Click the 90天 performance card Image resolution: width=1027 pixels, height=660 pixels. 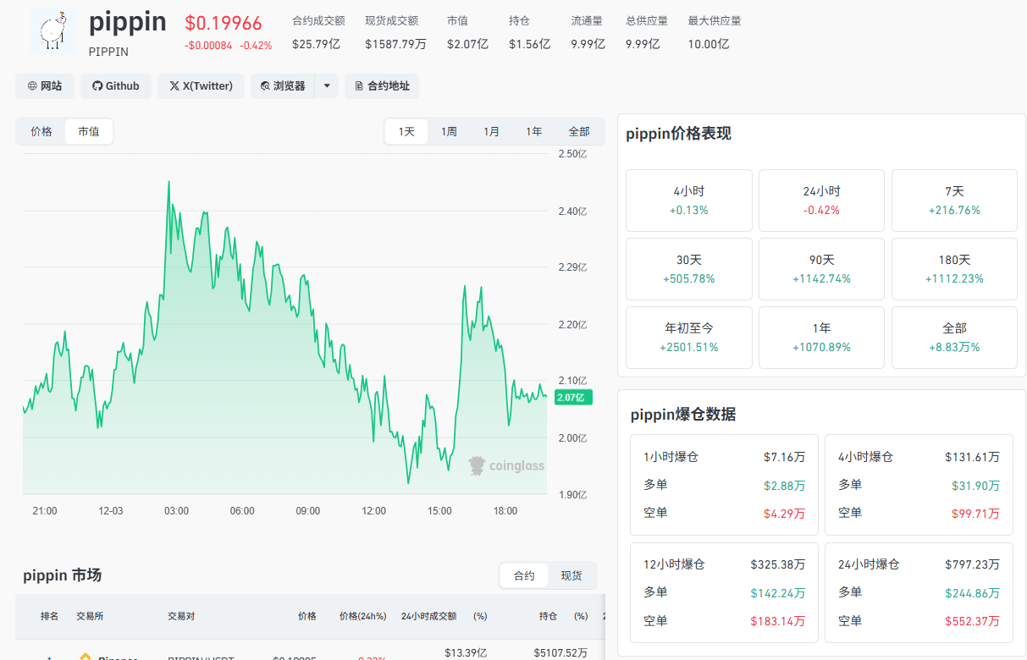[821, 269]
